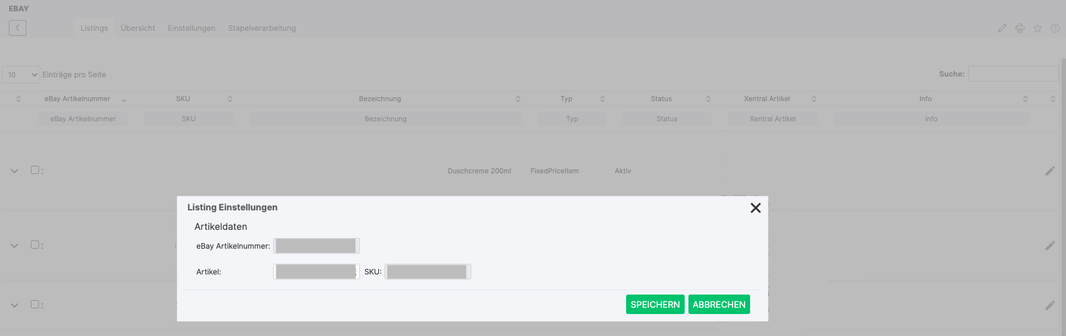
Task: Expand the second listing row chevron
Action: tap(14, 246)
